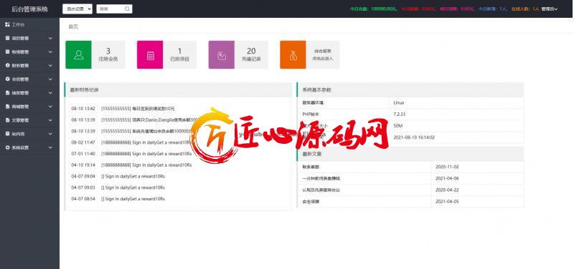Click the 财务管理 icon in sidebar
The image size is (574, 269).
(x=7, y=65)
